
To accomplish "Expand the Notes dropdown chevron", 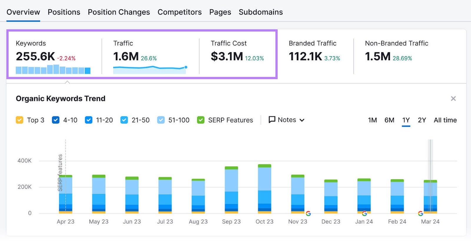I will tap(302, 120).
